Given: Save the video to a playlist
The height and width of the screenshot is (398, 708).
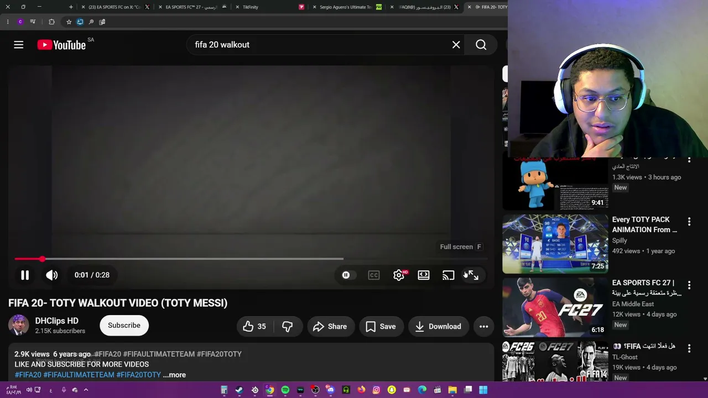Looking at the screenshot, I should tap(381, 326).
